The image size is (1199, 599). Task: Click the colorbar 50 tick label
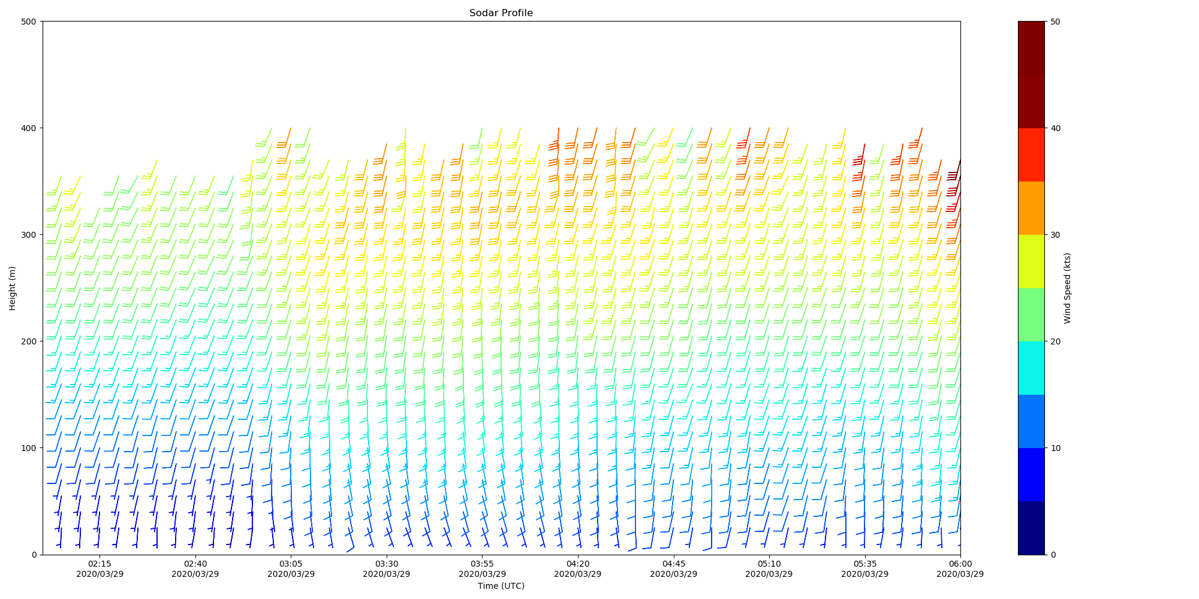coord(1055,22)
